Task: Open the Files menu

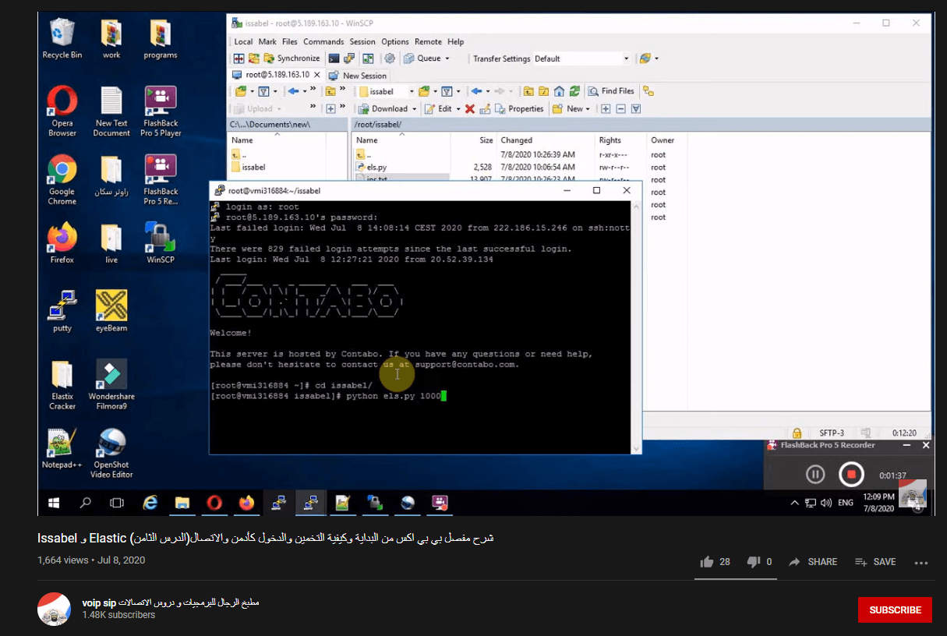Action: pyautogui.click(x=290, y=42)
